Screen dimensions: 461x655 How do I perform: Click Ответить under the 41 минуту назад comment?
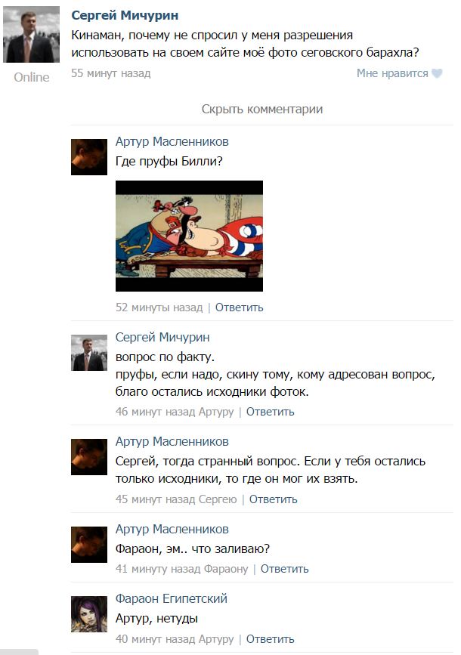click(x=285, y=569)
